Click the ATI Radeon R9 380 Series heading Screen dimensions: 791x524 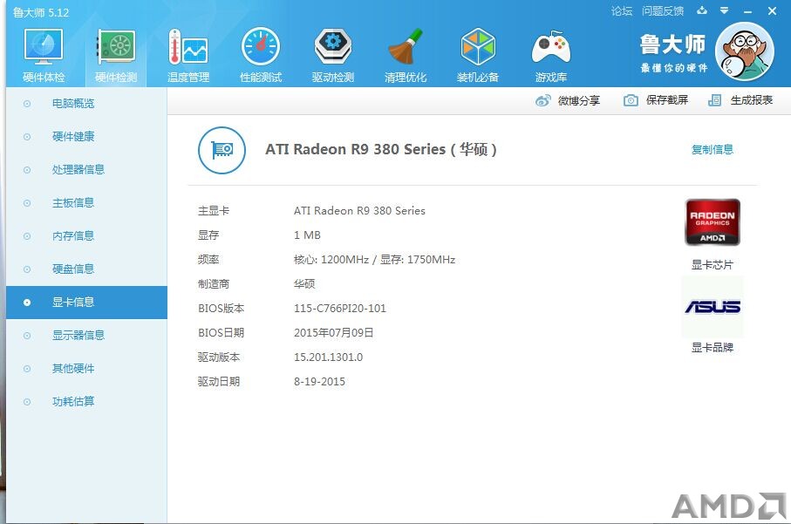coord(381,149)
